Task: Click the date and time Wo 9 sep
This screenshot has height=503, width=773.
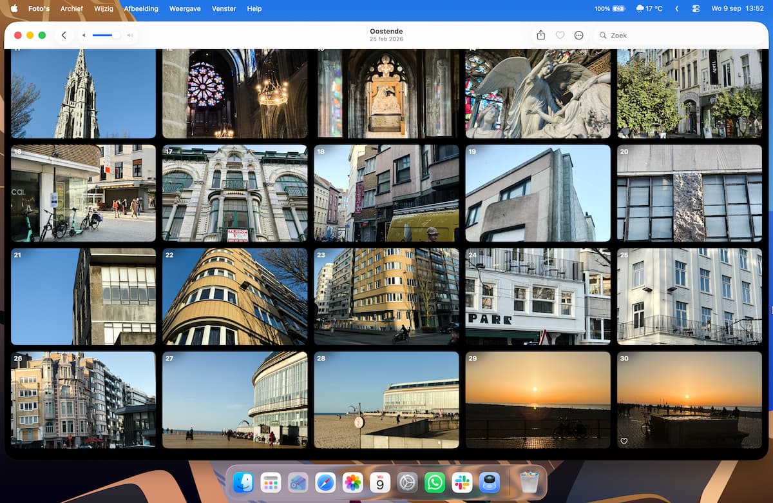Action: click(x=737, y=9)
